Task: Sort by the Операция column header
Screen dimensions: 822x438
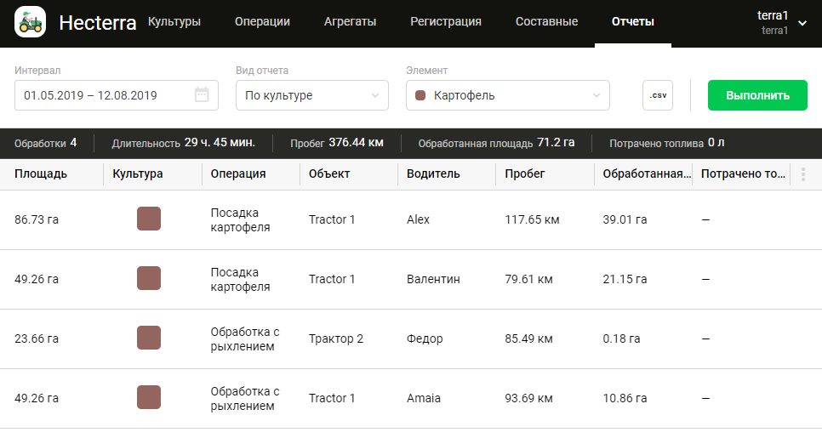Action: (238, 174)
